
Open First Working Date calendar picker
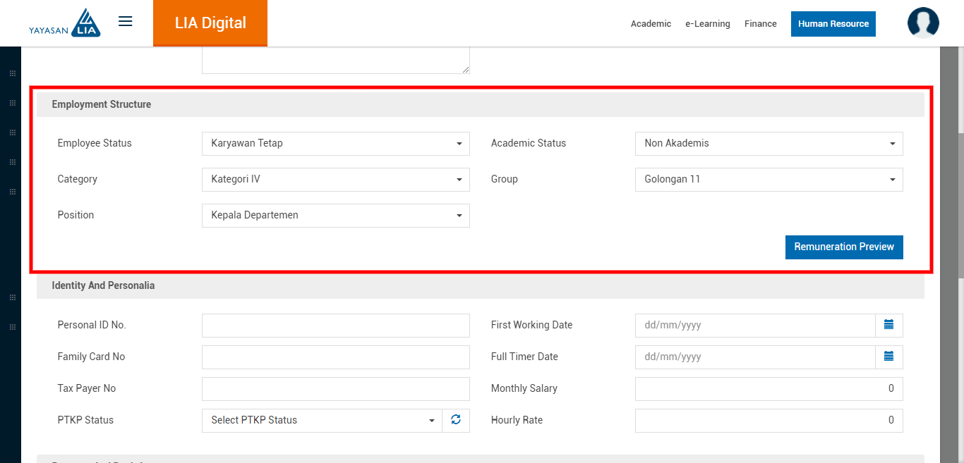pyautogui.click(x=888, y=325)
